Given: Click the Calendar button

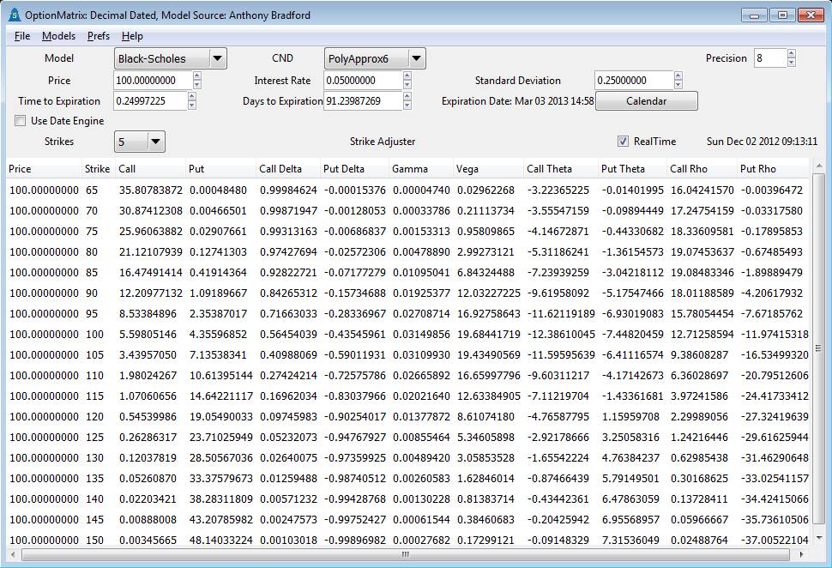Looking at the screenshot, I should point(646,100).
